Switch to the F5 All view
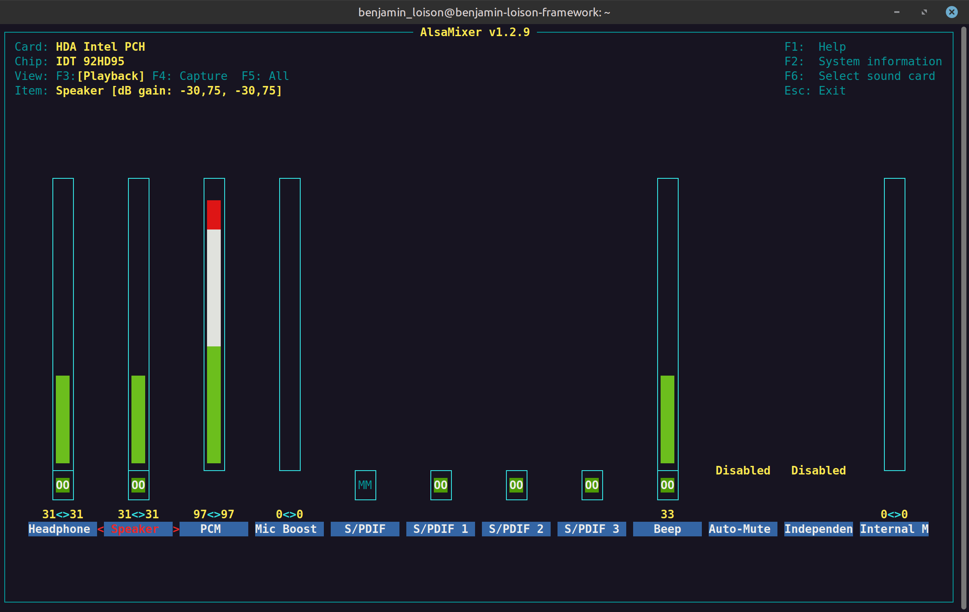The width and height of the screenshot is (969, 612). [x=265, y=76]
